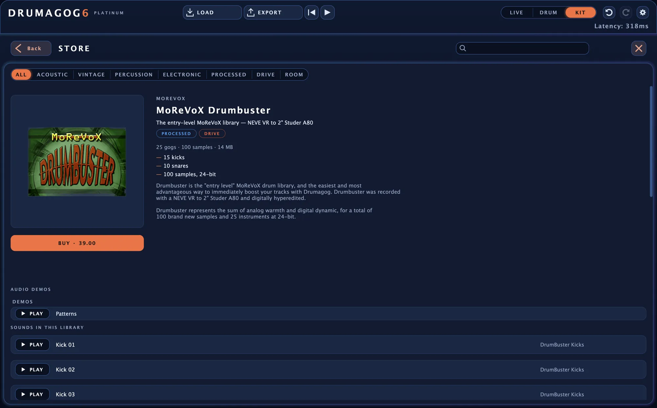Image resolution: width=657 pixels, height=408 pixels.
Task: Click the '100 samples, 24-bit' list item
Action: (190, 174)
